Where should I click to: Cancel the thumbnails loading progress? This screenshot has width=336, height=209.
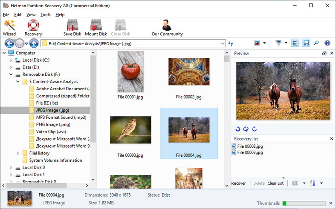pyautogui.click(x=330, y=203)
